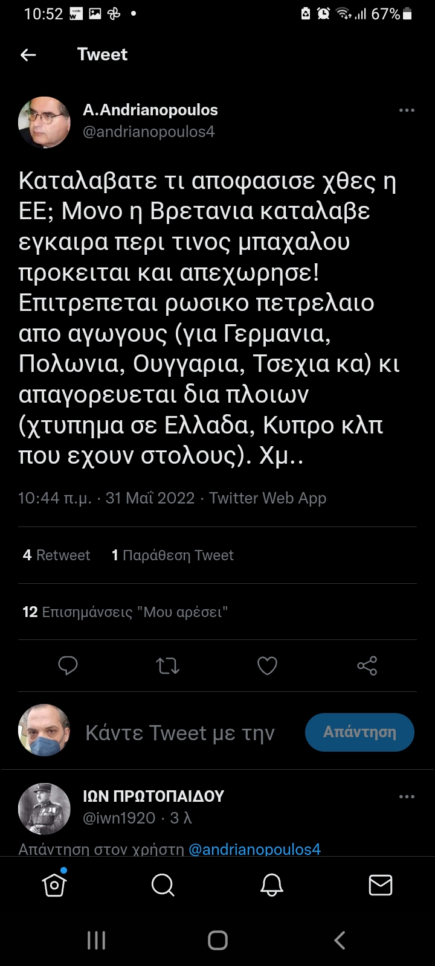
Task: Tap Android recent apps button
Action: [97, 940]
